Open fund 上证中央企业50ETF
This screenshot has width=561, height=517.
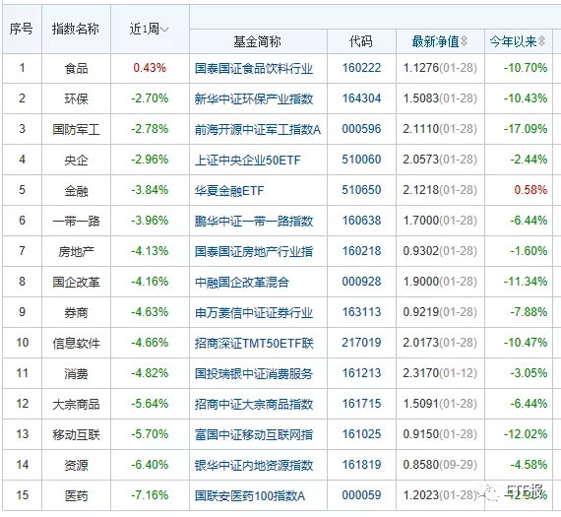pos(248,160)
